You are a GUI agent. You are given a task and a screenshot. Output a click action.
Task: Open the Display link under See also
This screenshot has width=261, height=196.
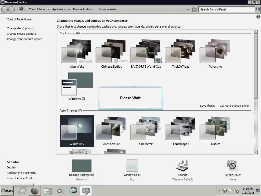pos(11,167)
